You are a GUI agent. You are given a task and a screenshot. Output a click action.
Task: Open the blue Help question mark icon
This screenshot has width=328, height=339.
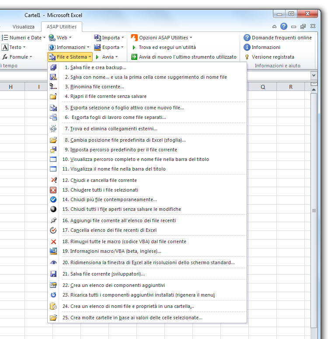point(284,26)
